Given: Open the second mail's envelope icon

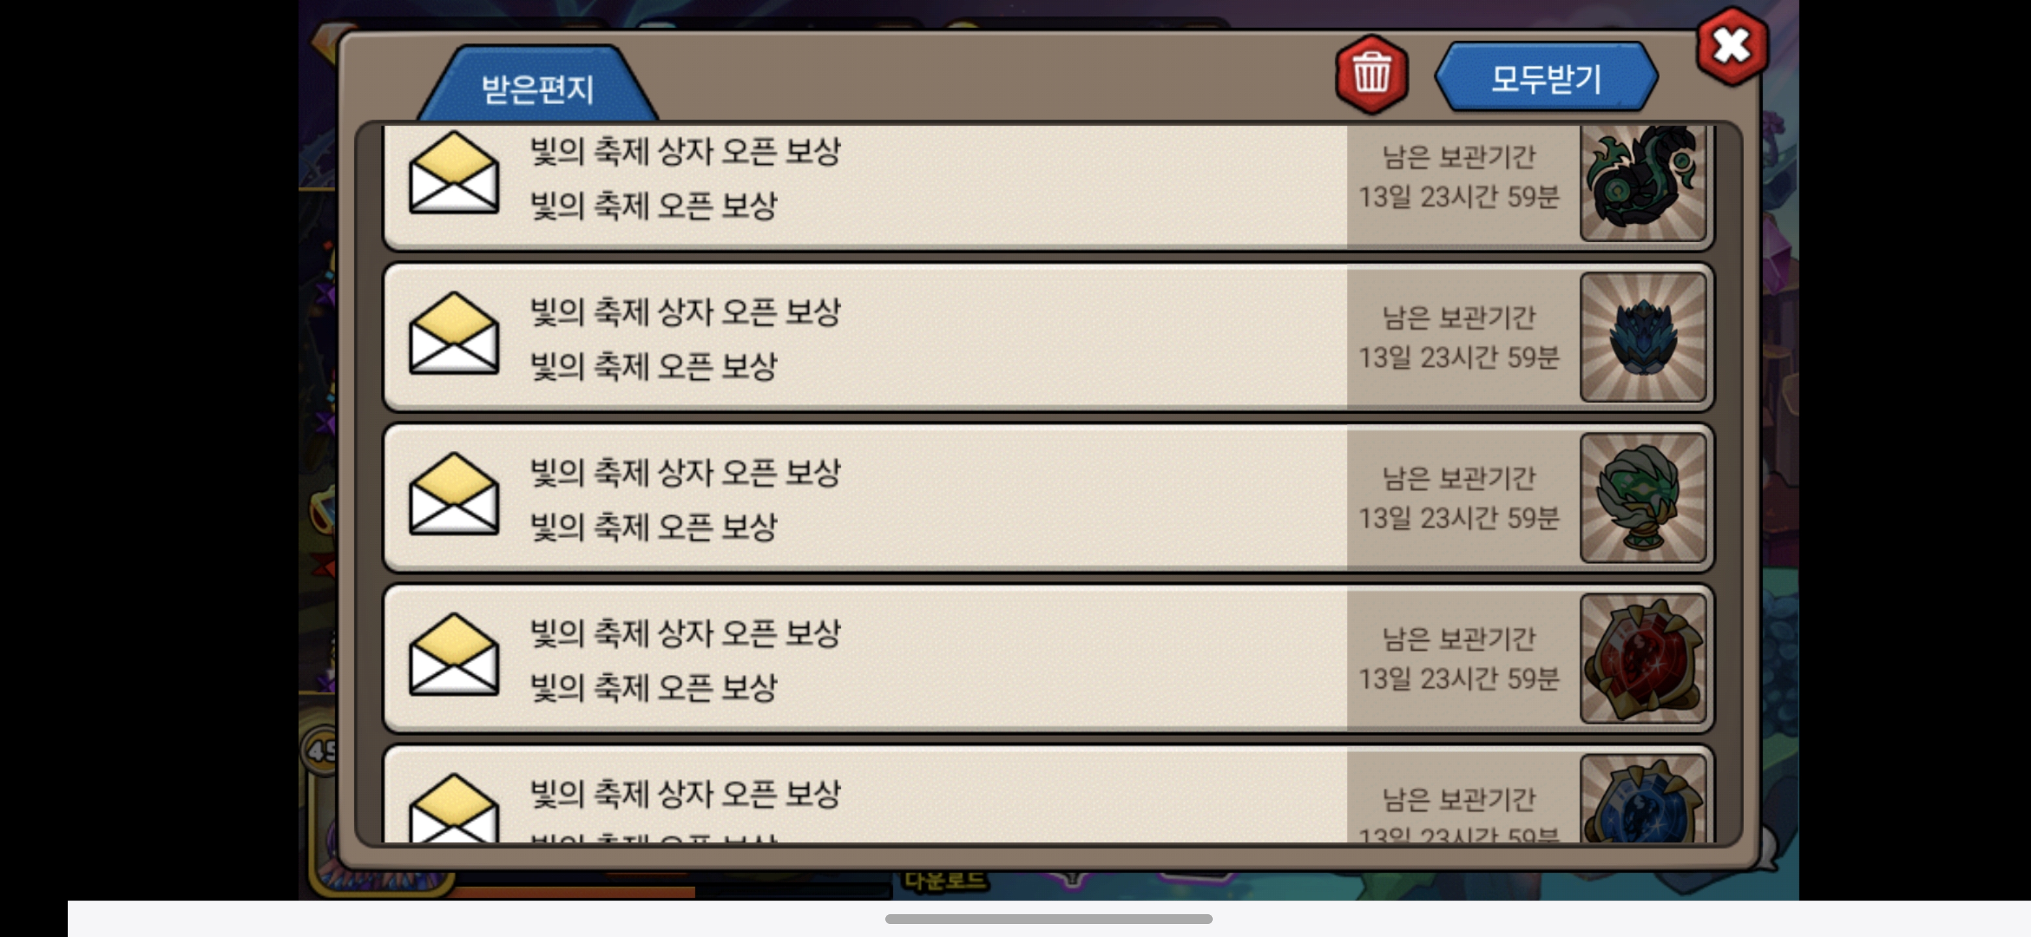Looking at the screenshot, I should click(x=453, y=333).
